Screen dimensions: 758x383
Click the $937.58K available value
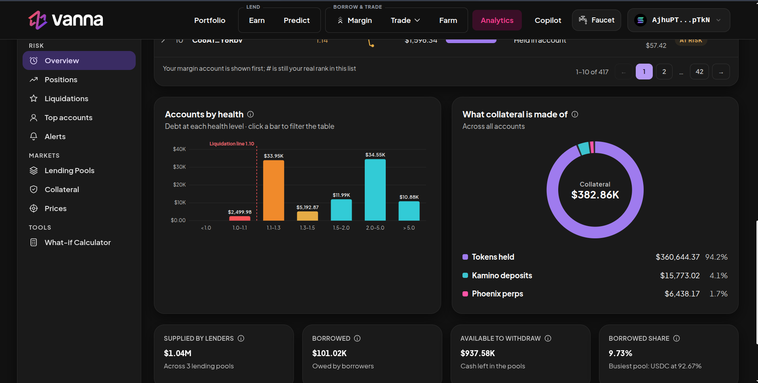tap(478, 353)
